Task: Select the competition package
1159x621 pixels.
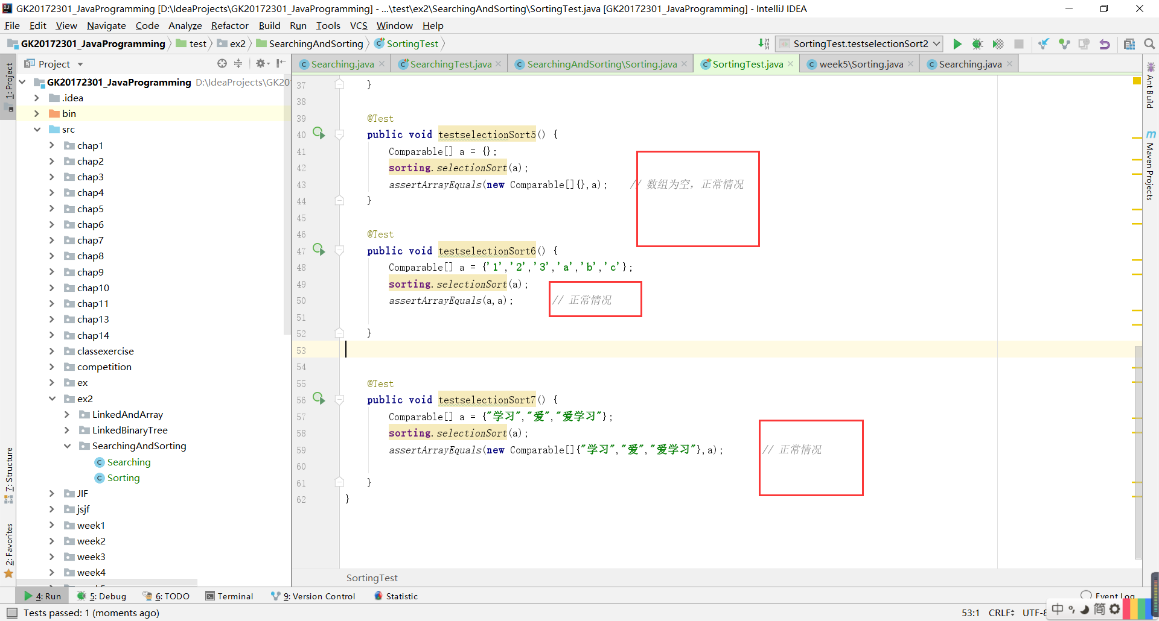Action: tap(98, 367)
